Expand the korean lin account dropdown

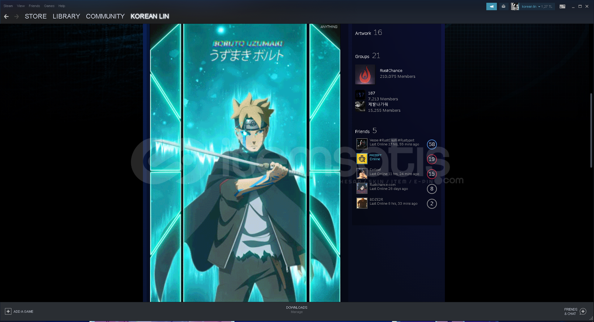pos(531,6)
